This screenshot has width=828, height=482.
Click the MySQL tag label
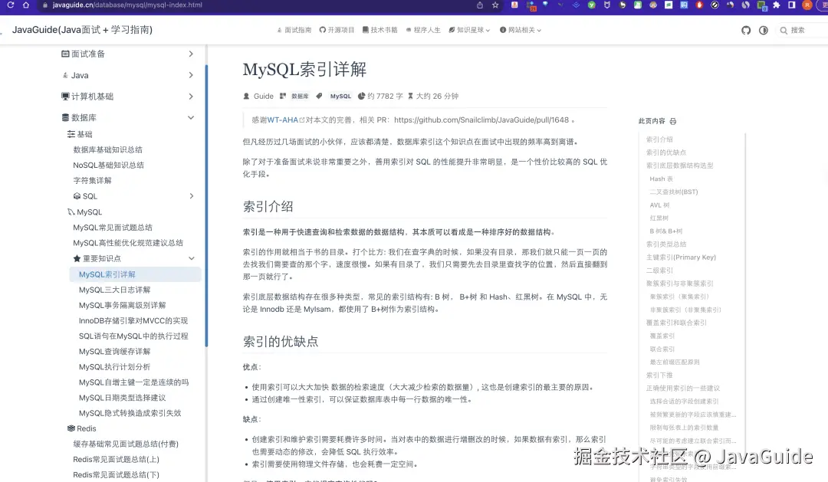click(340, 96)
